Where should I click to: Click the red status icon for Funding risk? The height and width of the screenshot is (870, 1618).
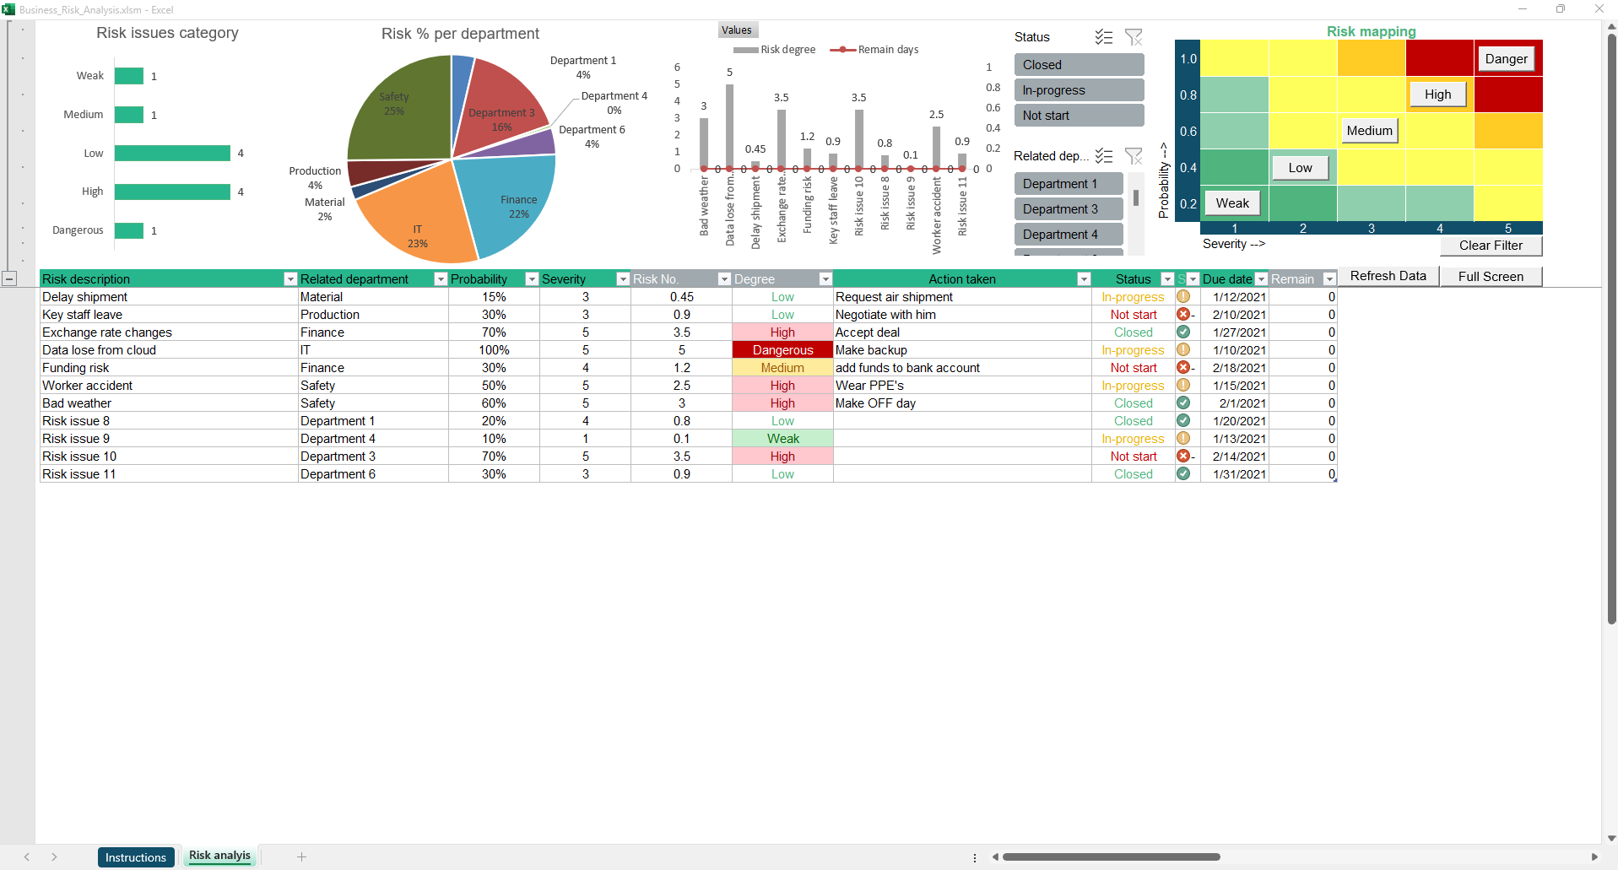click(x=1183, y=368)
